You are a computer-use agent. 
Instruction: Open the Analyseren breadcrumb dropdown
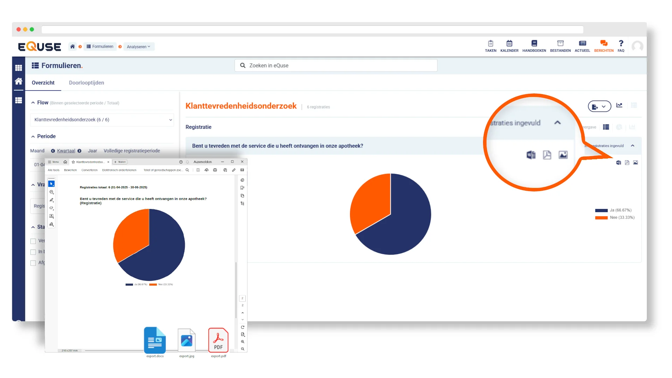(x=139, y=47)
